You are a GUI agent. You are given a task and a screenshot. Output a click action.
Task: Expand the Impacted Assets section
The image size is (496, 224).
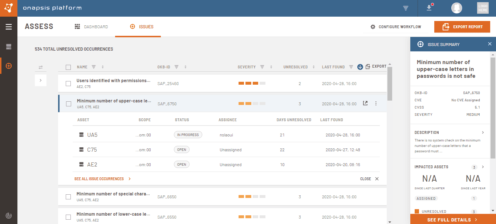click(x=483, y=167)
